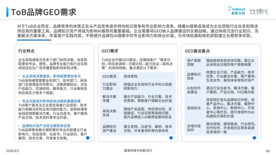Select the 行业特点 card heading
This screenshot has height=155, width=276.
[x=26, y=51]
